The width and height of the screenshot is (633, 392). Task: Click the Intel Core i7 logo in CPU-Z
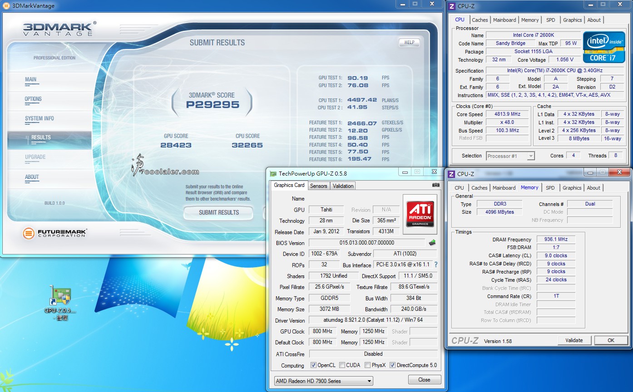tap(603, 47)
